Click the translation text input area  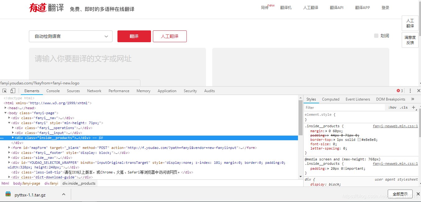117,67
